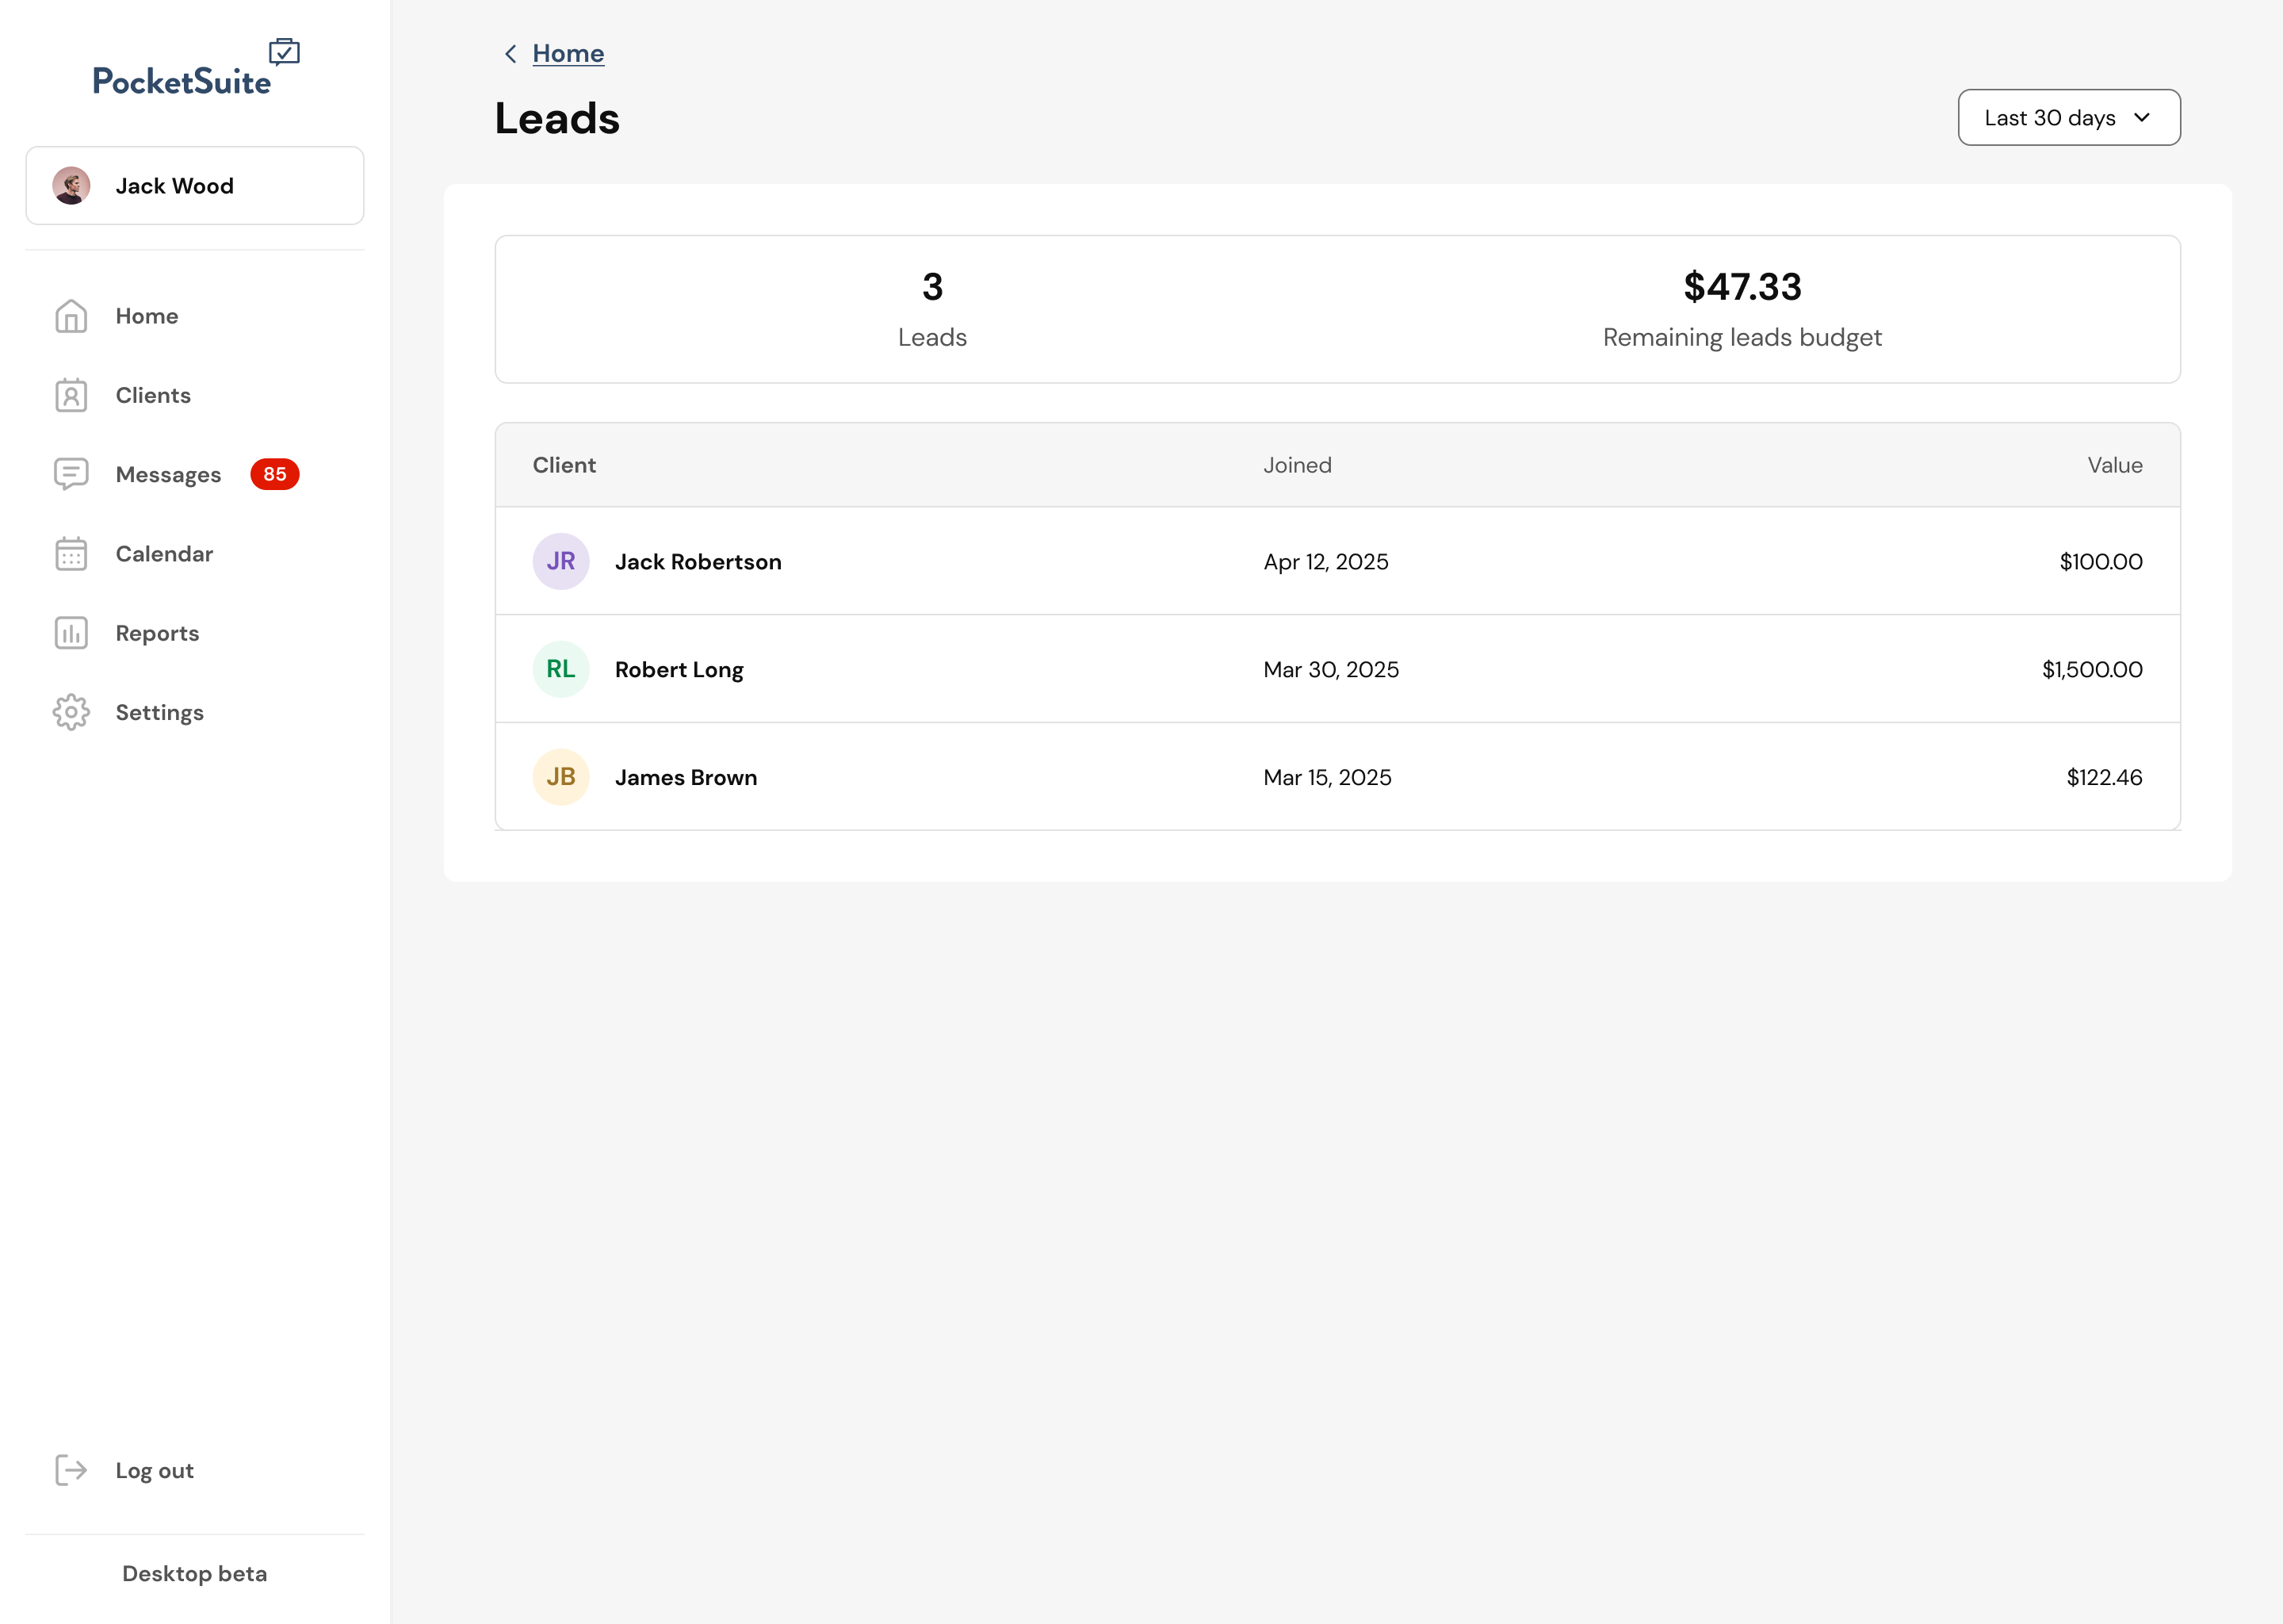Viewport: 2283px width, 1624px height.
Task: Open the Last 30 days dropdown
Action: pyautogui.click(x=2069, y=118)
